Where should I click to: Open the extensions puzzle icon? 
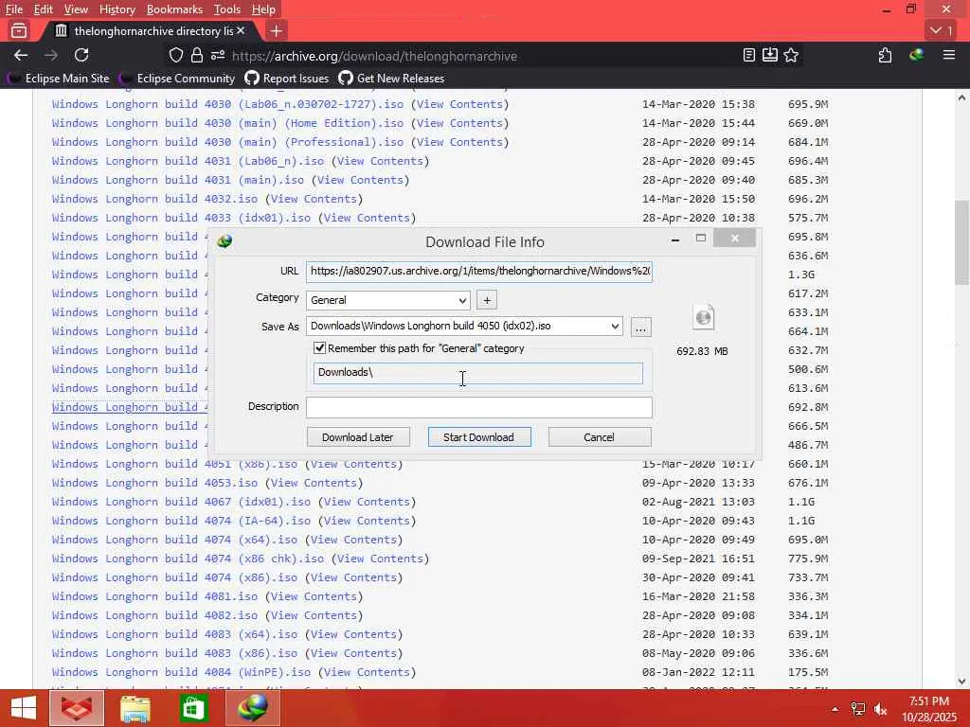coord(886,56)
